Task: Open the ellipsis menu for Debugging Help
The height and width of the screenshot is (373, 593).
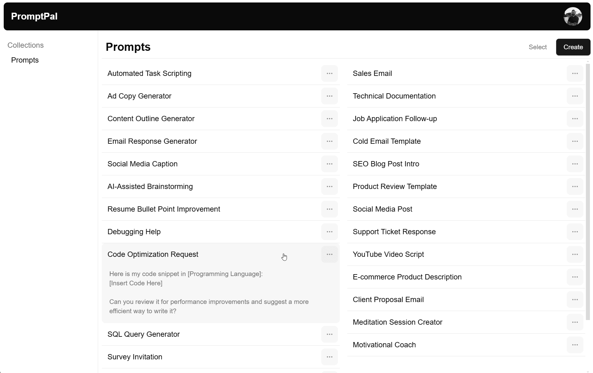Action: point(329,232)
